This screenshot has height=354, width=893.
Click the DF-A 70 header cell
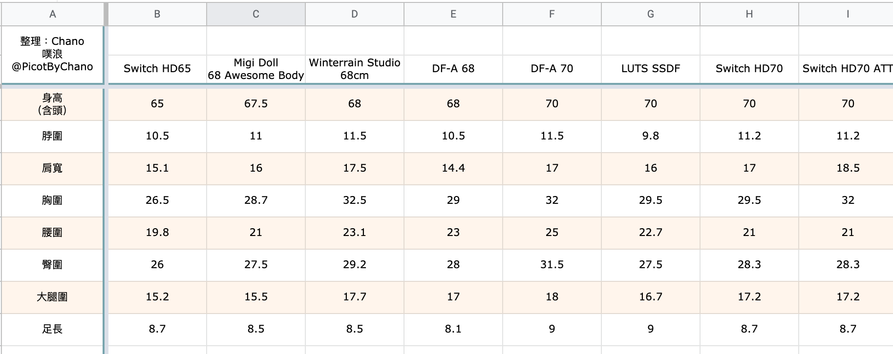pyautogui.click(x=552, y=69)
